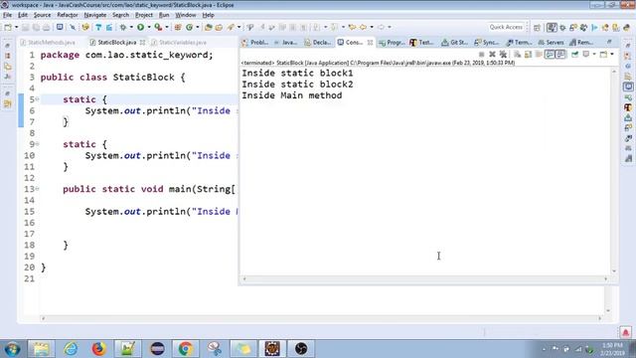Switch to the StaticMethods.java editor tab
This screenshot has width=636, height=358.
tap(48, 42)
